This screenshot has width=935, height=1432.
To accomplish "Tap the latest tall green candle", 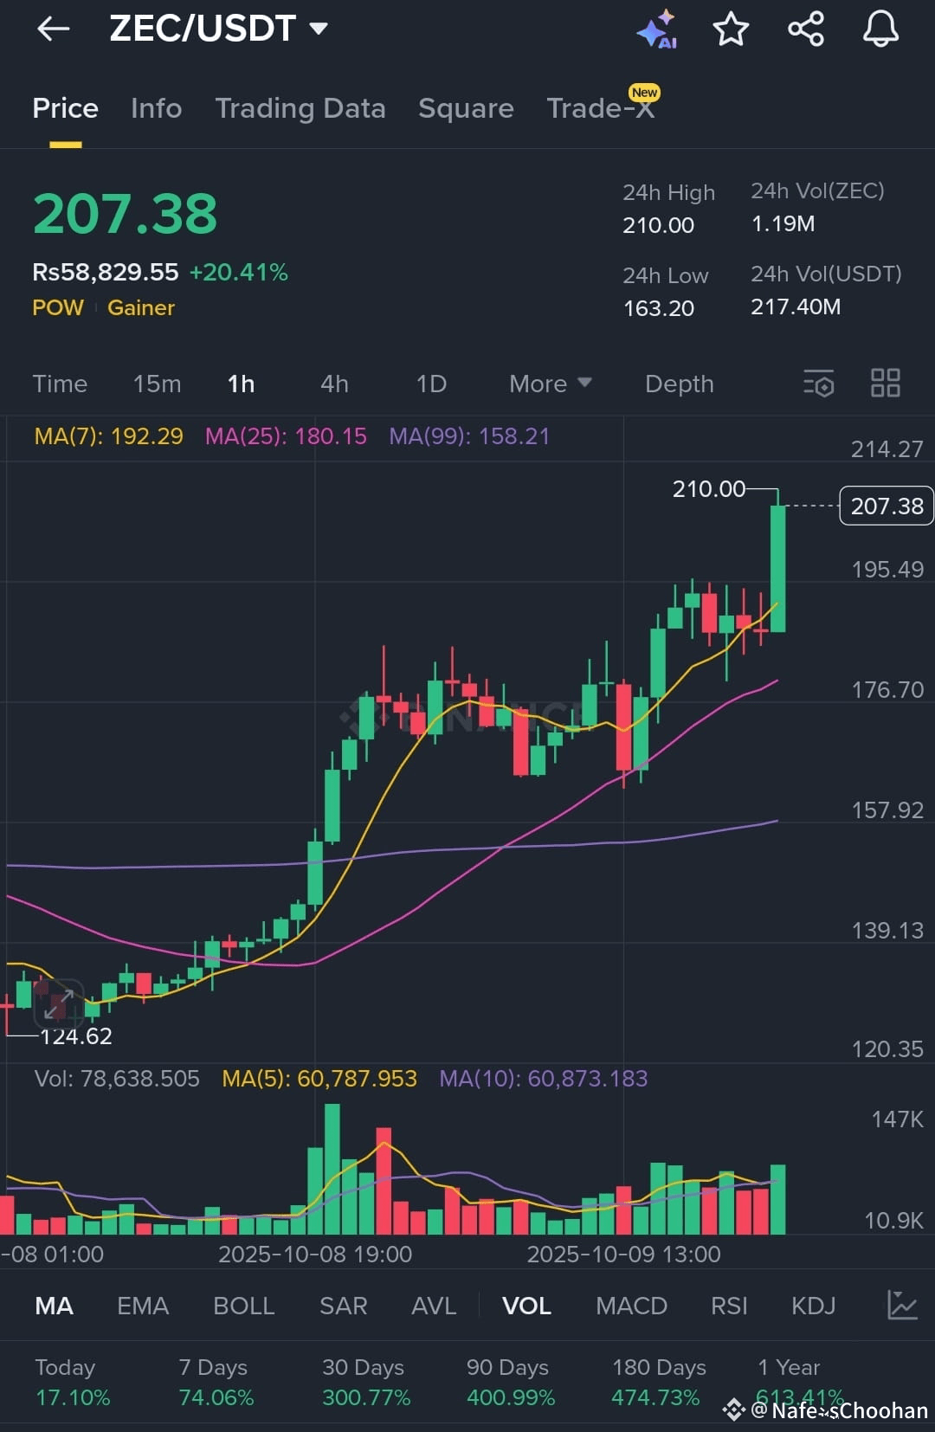I will [x=777, y=568].
